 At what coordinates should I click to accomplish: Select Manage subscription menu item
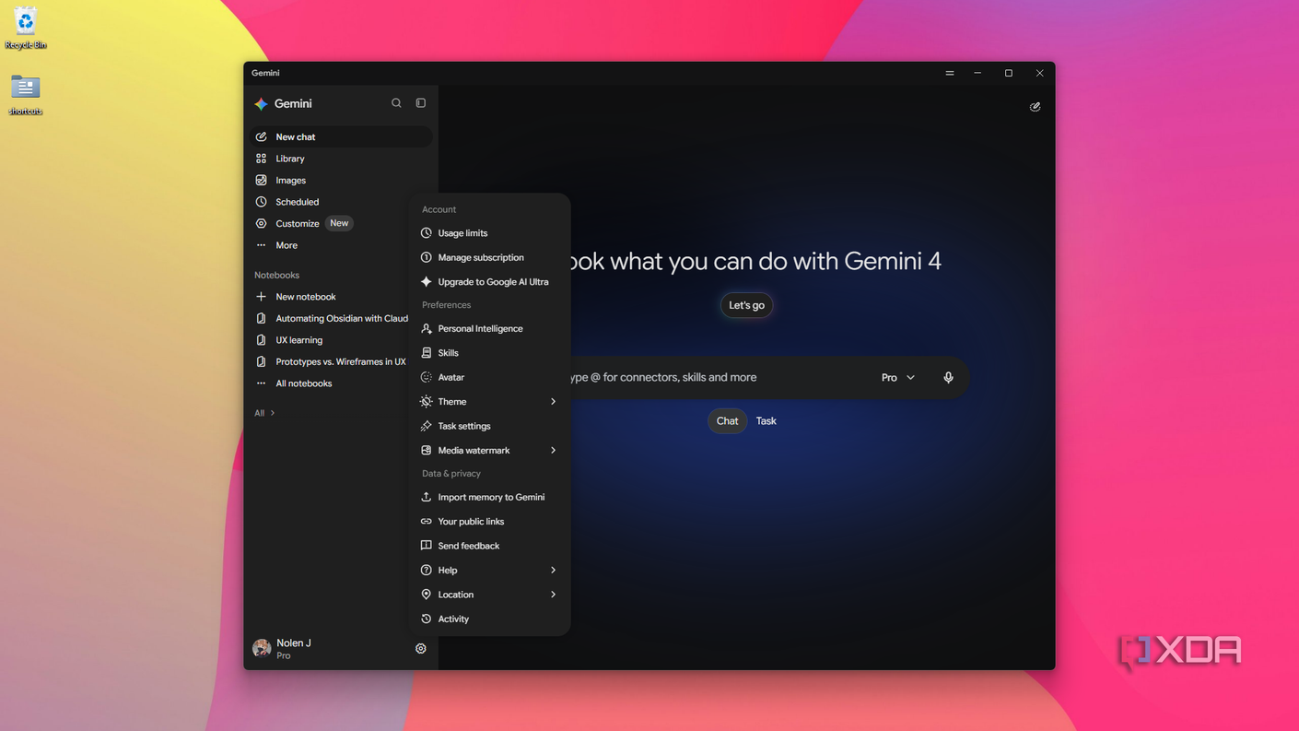click(x=490, y=258)
